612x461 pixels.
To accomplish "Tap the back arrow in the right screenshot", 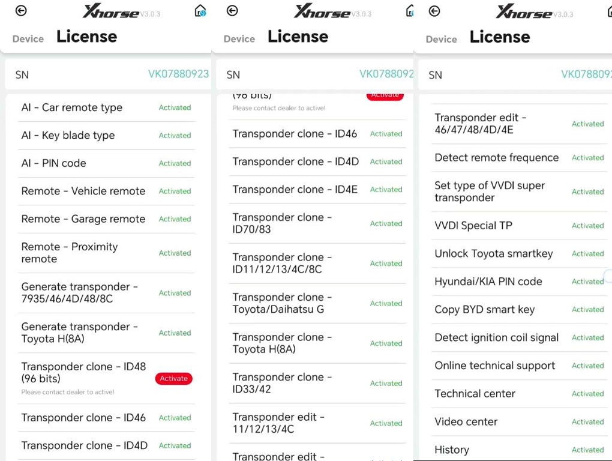I will (434, 11).
